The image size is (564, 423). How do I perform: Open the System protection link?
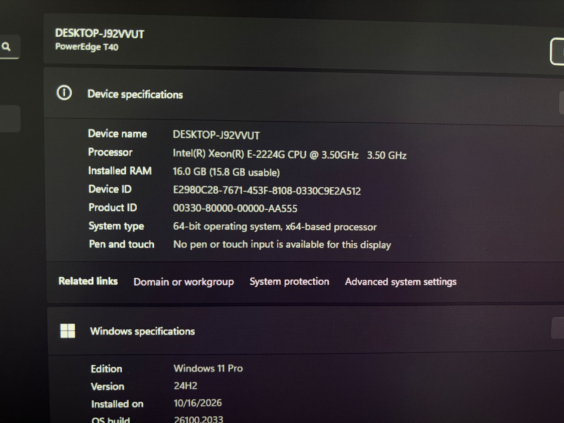point(289,281)
